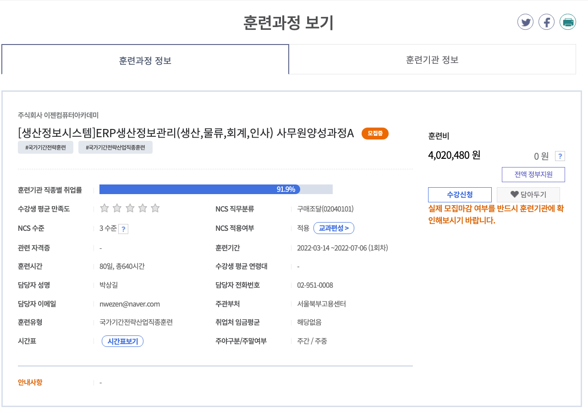This screenshot has width=588, height=413.
Task: Open 교과편성 curriculum details
Action: click(x=334, y=228)
